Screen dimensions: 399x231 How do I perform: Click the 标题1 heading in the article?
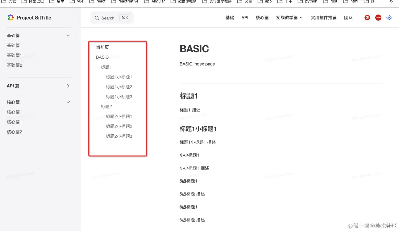tap(189, 96)
